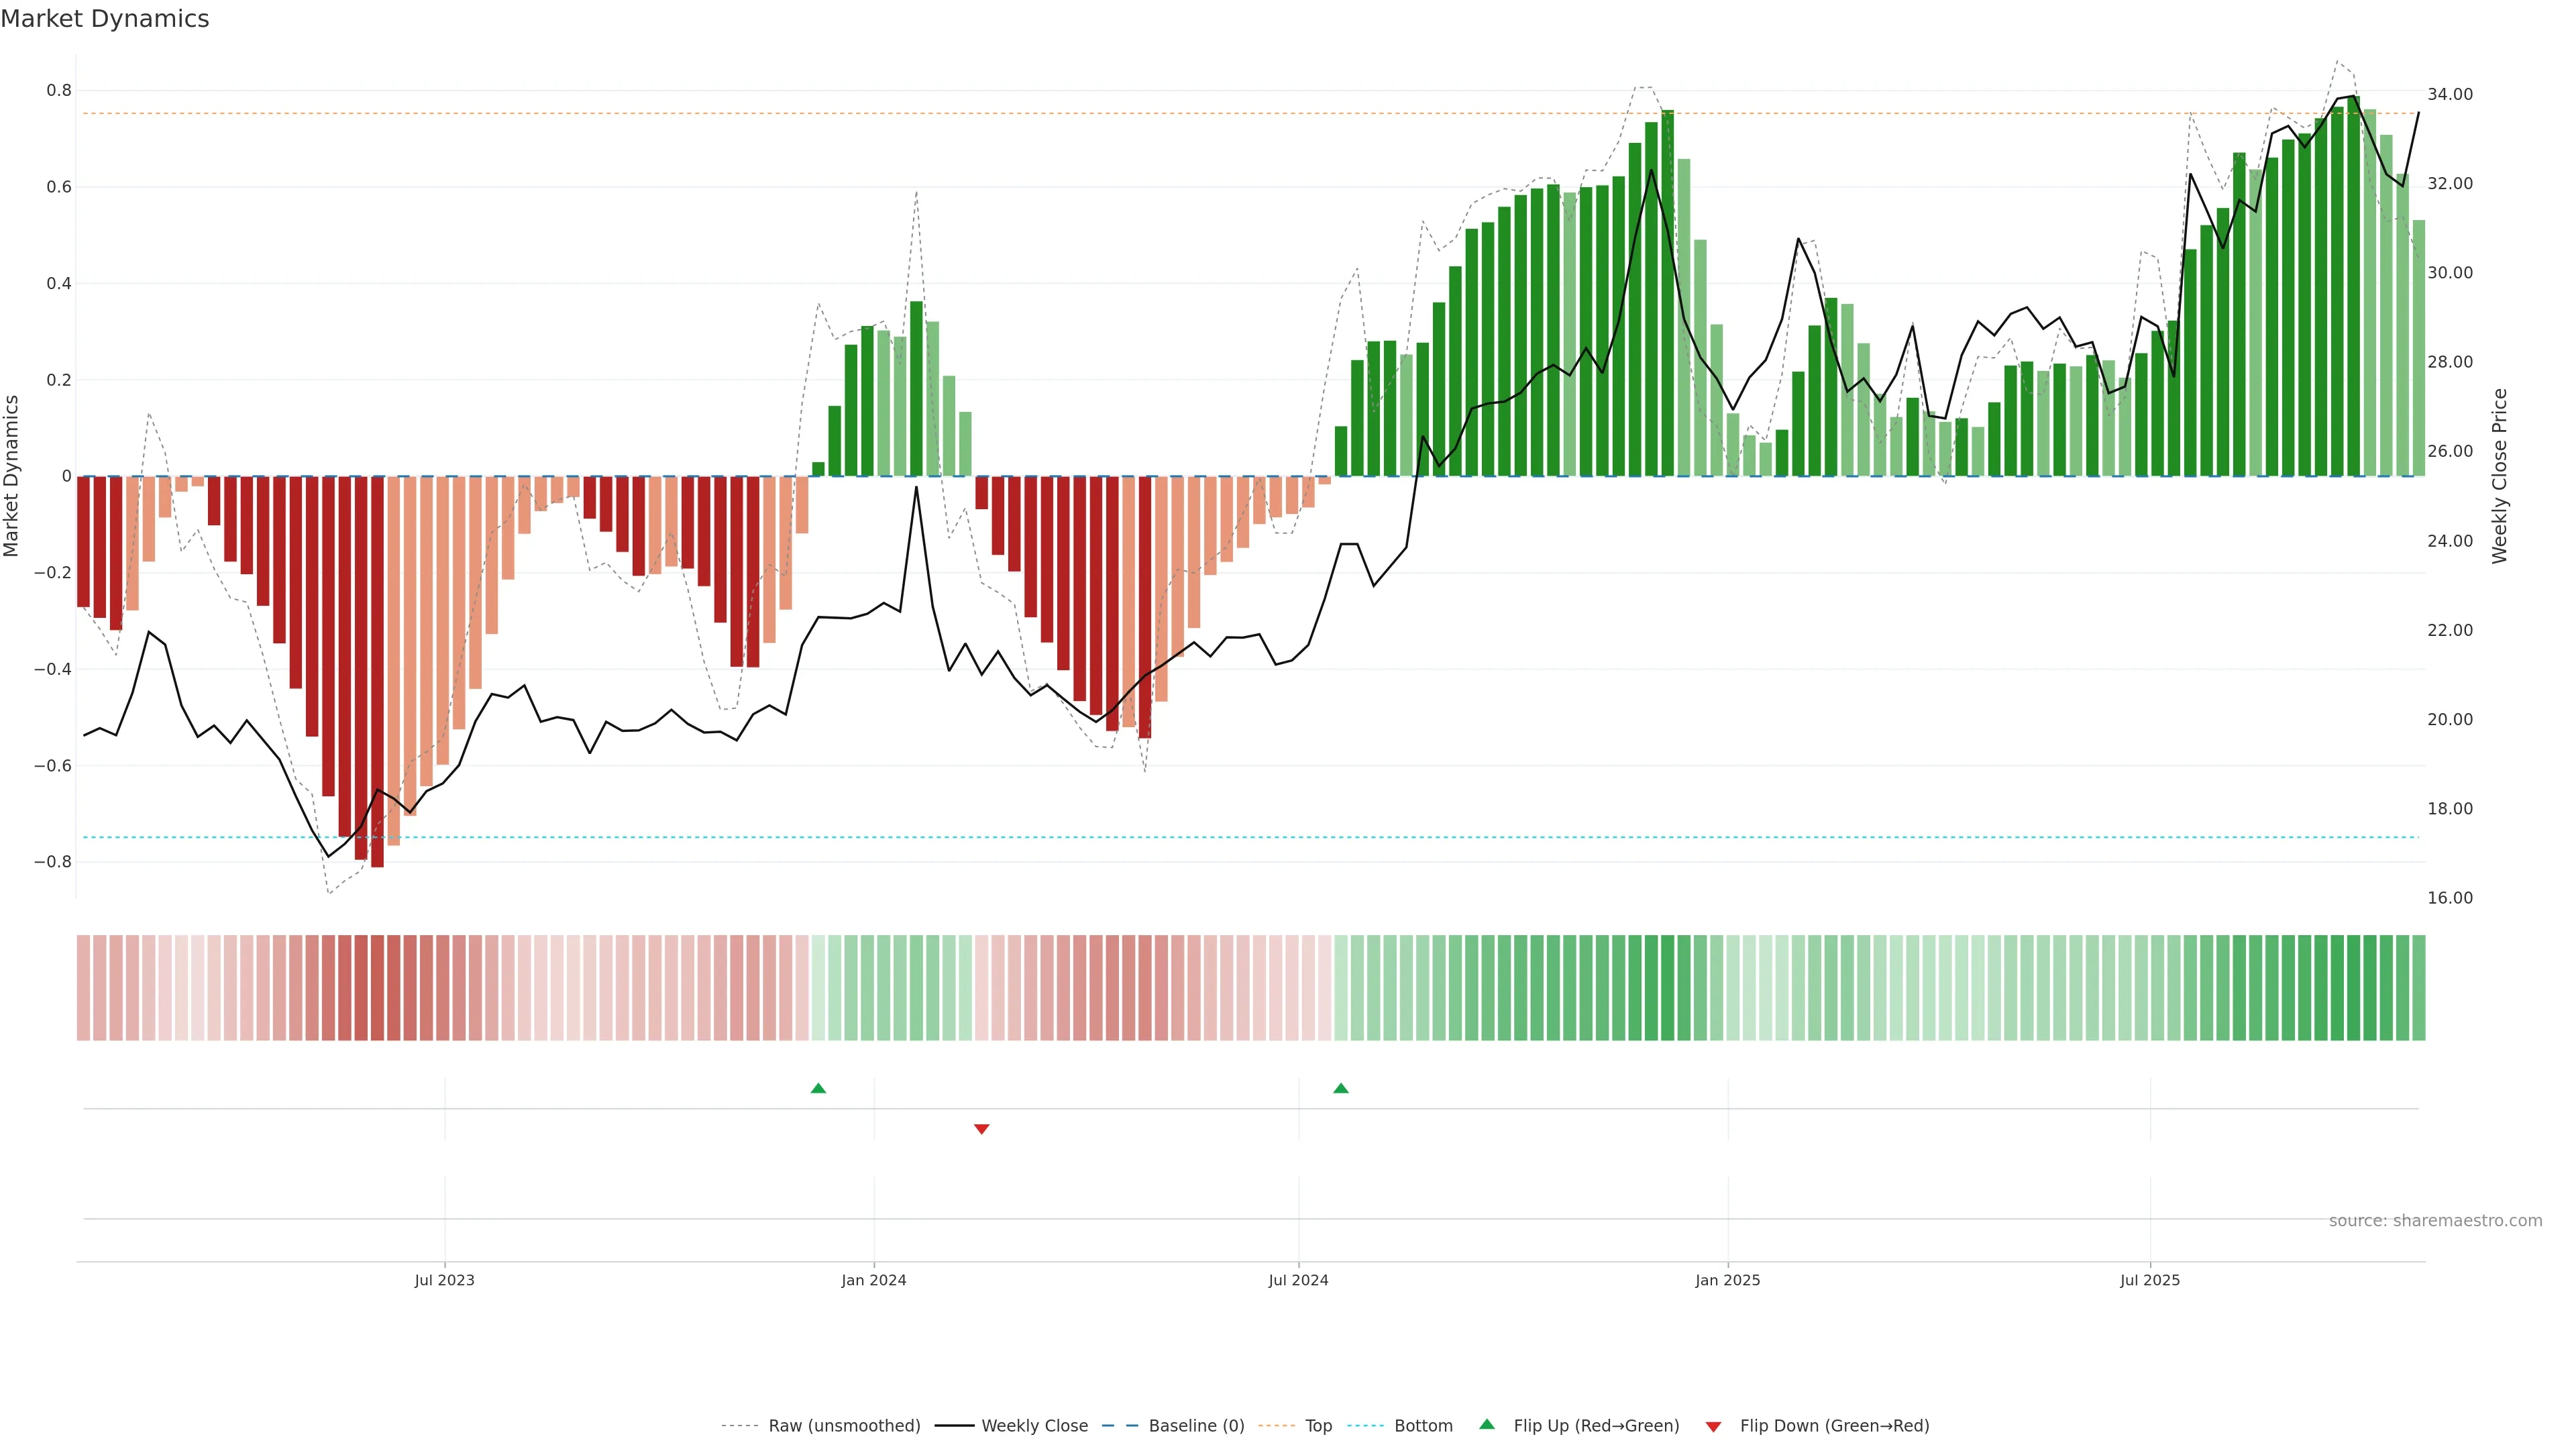Click the Jan 2024 axis label
This screenshot has height=1449, width=2576.
(873, 1280)
